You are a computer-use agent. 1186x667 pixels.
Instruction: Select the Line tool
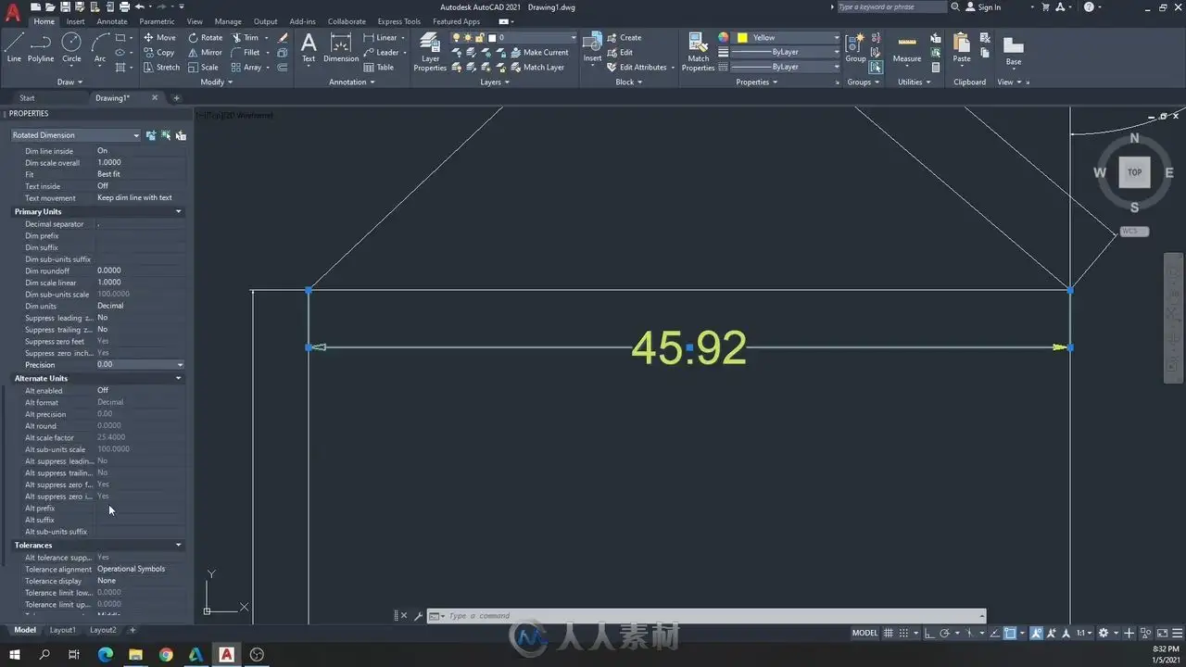(x=14, y=48)
